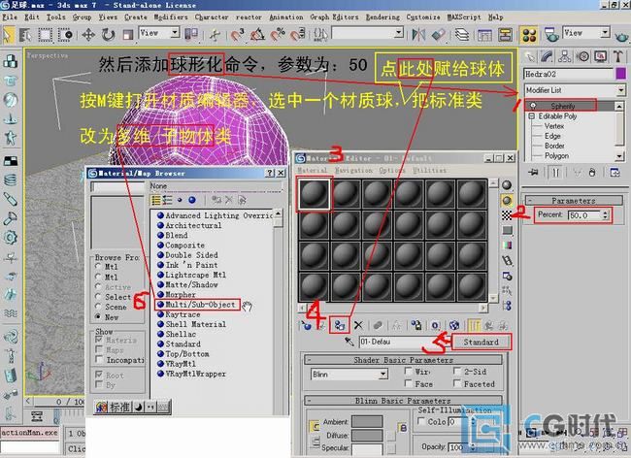This screenshot has height=458, width=631.
Task: Toggle the Root checkbox
Action: 99,375
